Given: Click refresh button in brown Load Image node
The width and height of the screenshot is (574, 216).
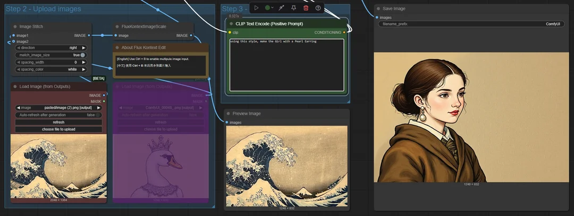Looking at the screenshot, I should pyautogui.click(x=58, y=122).
